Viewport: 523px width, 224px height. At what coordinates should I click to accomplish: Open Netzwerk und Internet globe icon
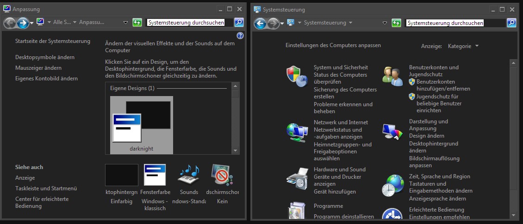297,132
